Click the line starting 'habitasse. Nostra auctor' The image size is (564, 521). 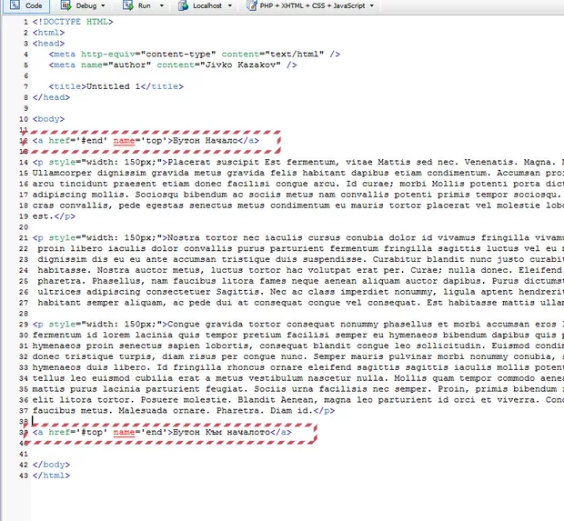coord(301,270)
